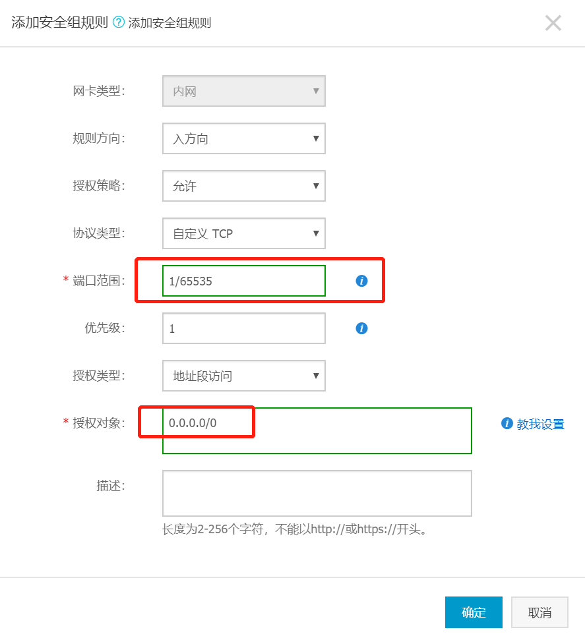The image size is (585, 640).
Task: Click the info icon next to priority field
Action: pos(361,328)
